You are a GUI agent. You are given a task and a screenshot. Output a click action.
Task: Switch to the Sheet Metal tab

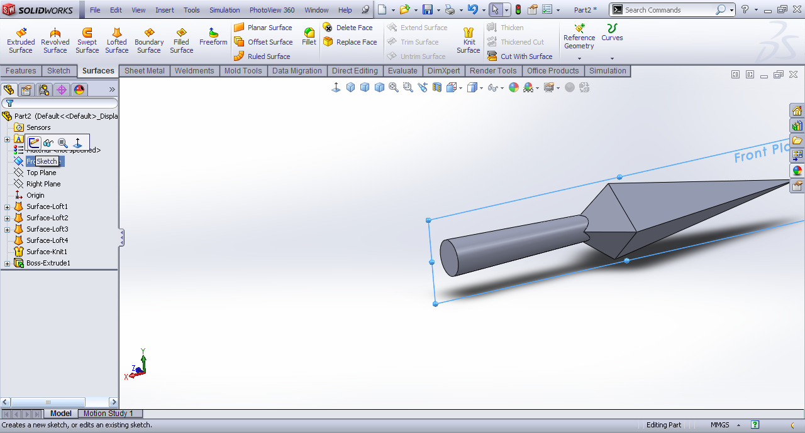pos(144,71)
